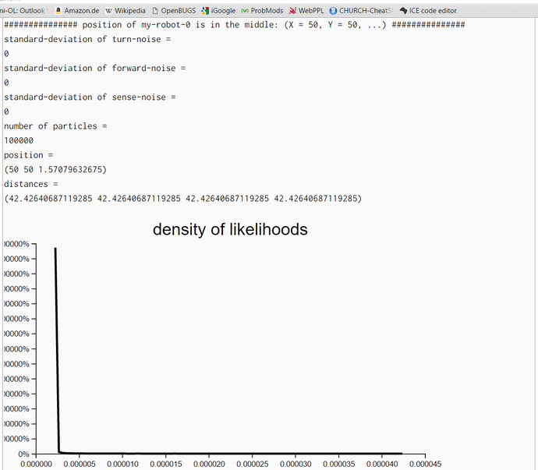Screen dimensions: 538x470
Task: Open the ProbMods bookmark
Action: (263, 11)
